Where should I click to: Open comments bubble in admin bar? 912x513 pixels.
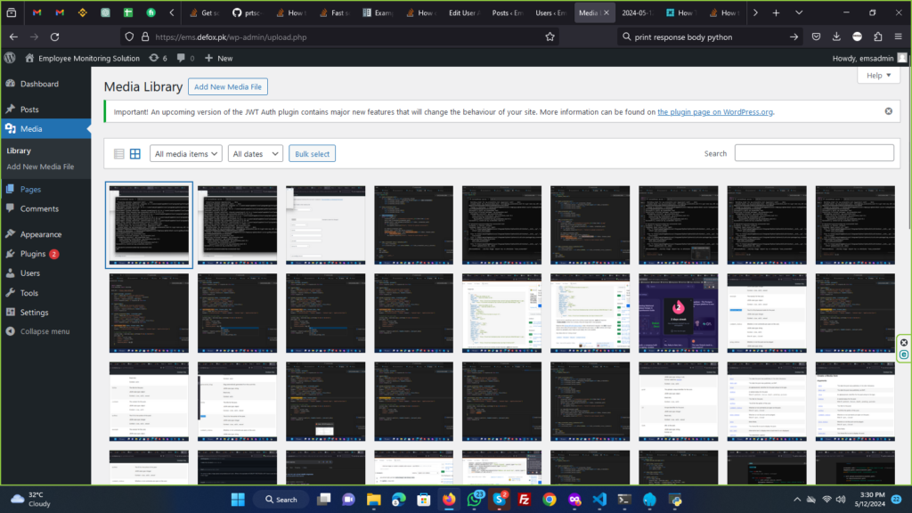tap(185, 58)
